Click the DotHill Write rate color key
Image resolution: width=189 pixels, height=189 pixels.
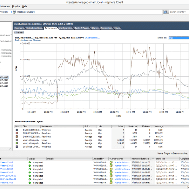click(x=17, y=130)
